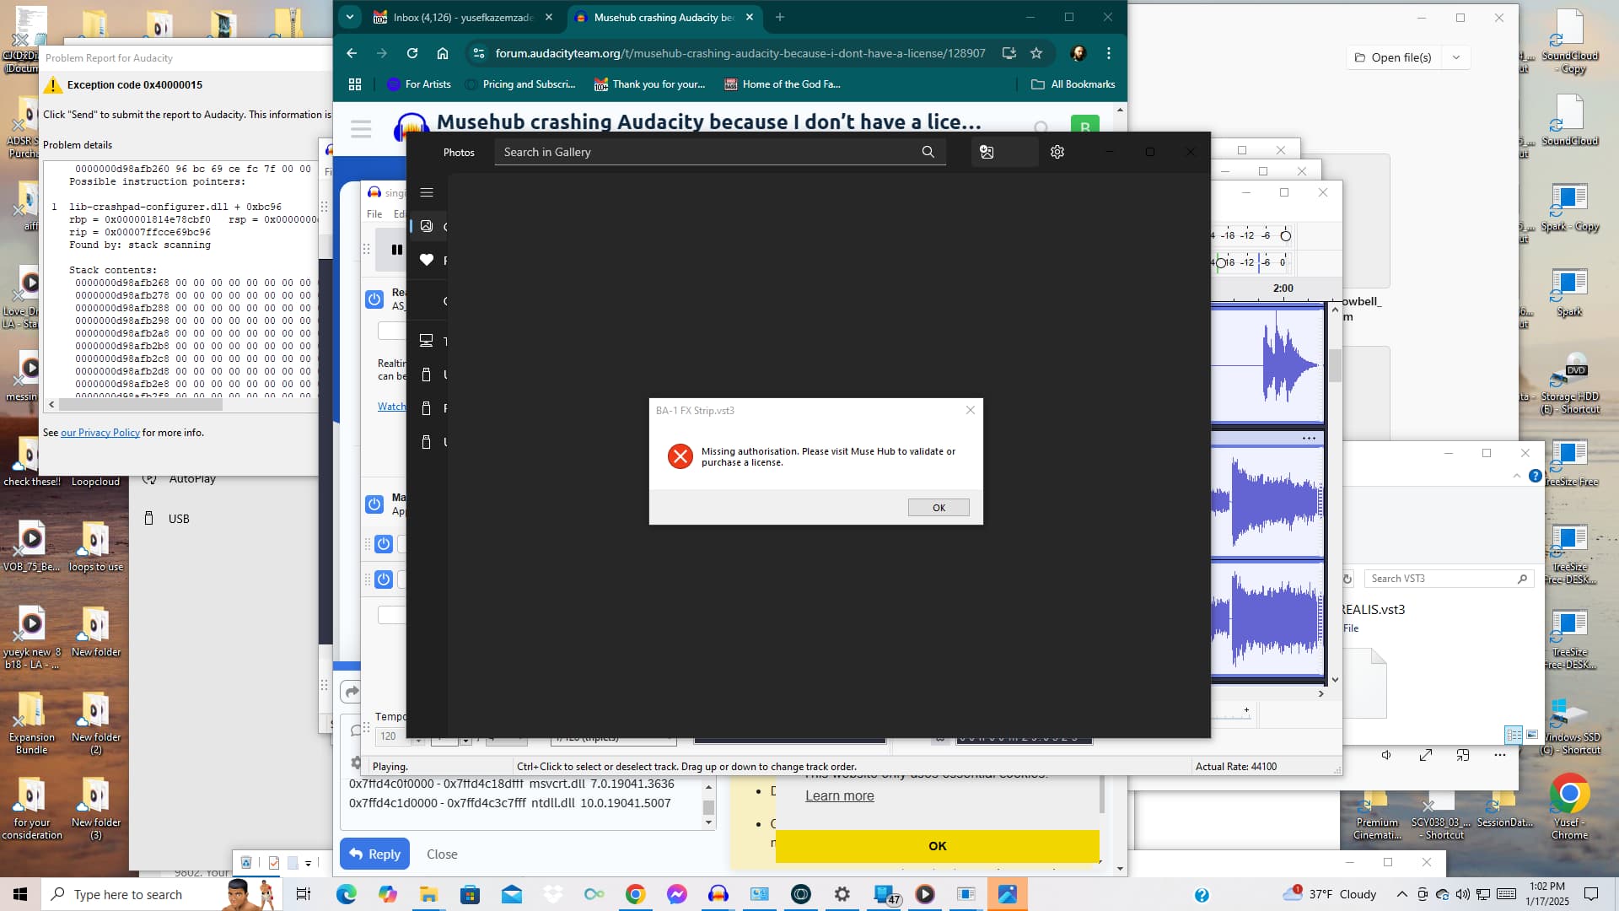Toggle Master effects power button
The image size is (1619, 911).
374,504
